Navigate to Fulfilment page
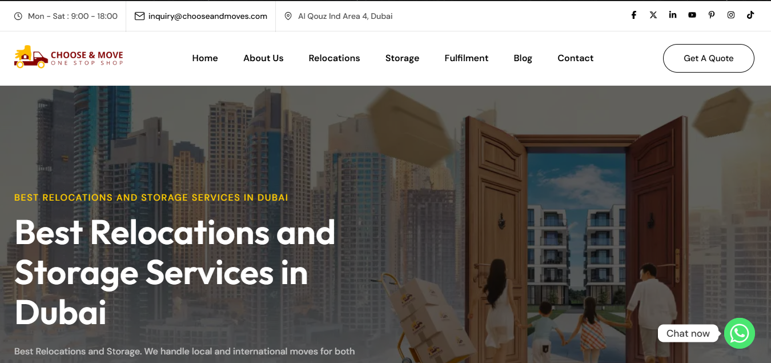 pos(466,58)
